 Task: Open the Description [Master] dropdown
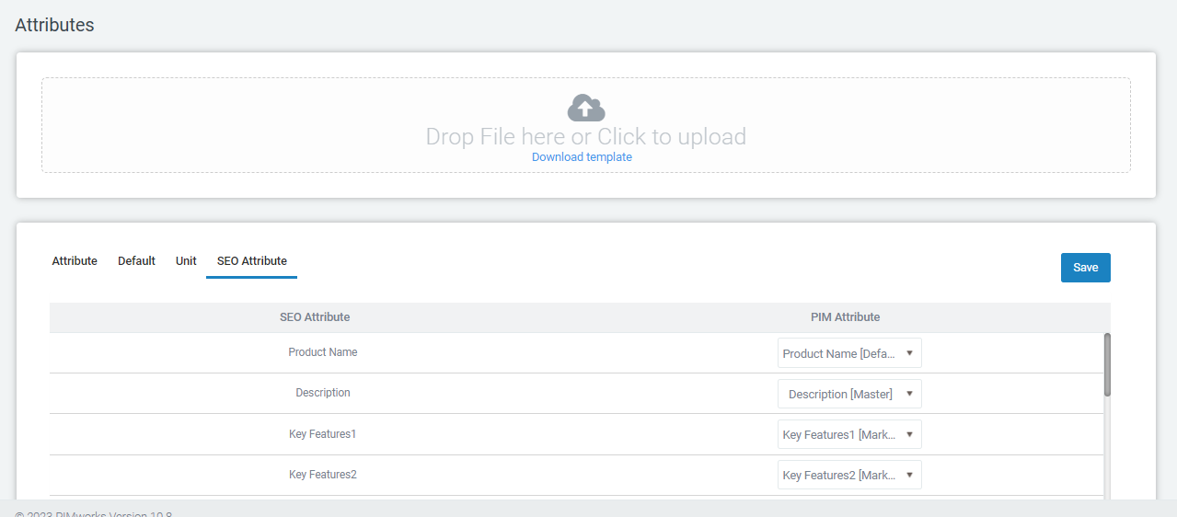click(x=849, y=394)
